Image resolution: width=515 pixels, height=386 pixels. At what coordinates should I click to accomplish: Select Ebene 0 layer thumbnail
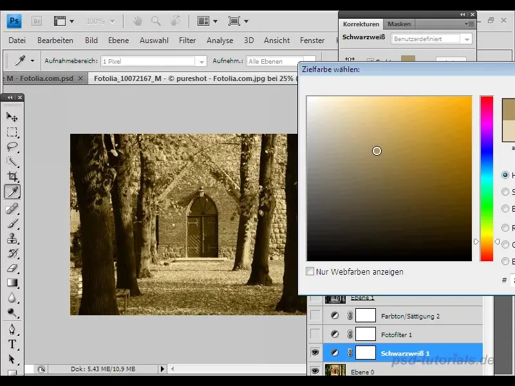pos(335,371)
